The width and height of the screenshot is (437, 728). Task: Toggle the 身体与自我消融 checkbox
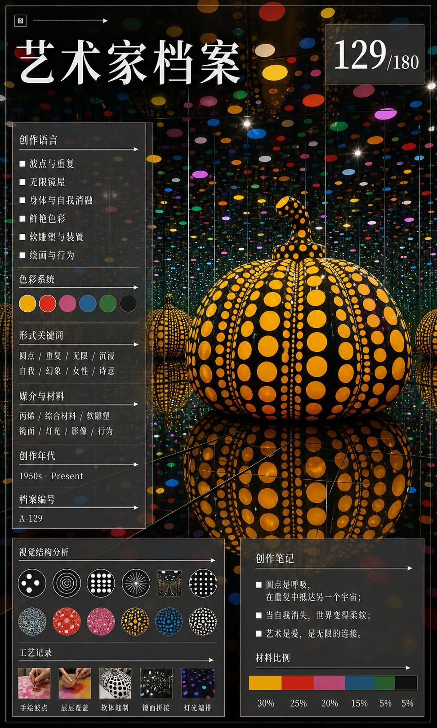pyautogui.click(x=22, y=201)
